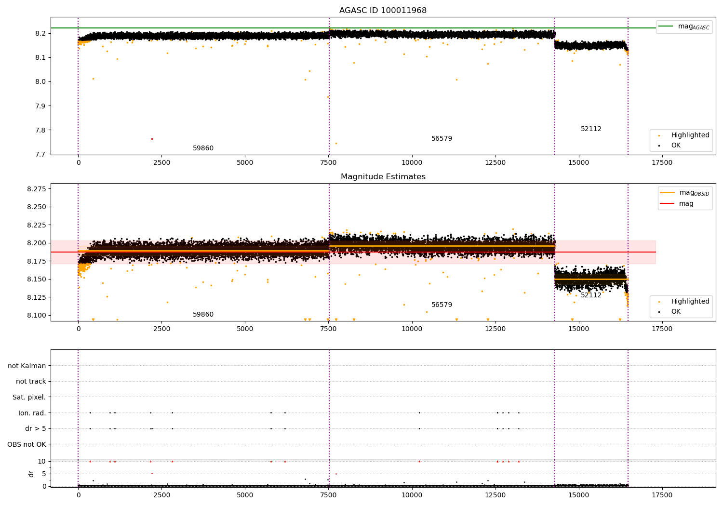723x506 pixels.
Task: Click 'OK' in the Magnitude Estimates legend
Action: tap(676, 311)
